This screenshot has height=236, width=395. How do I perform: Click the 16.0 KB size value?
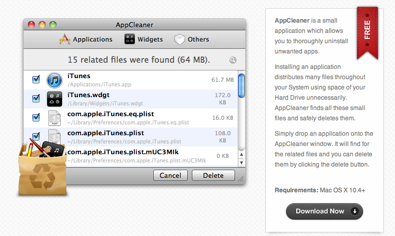point(223,118)
